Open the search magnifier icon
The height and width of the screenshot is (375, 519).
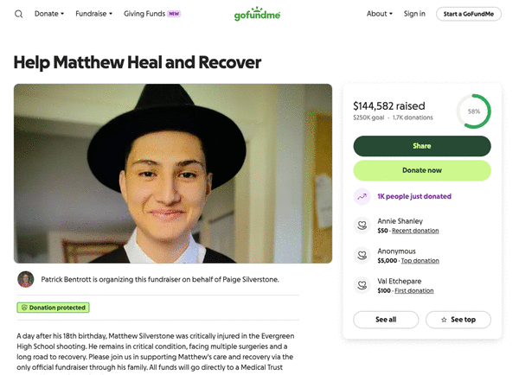click(x=18, y=14)
